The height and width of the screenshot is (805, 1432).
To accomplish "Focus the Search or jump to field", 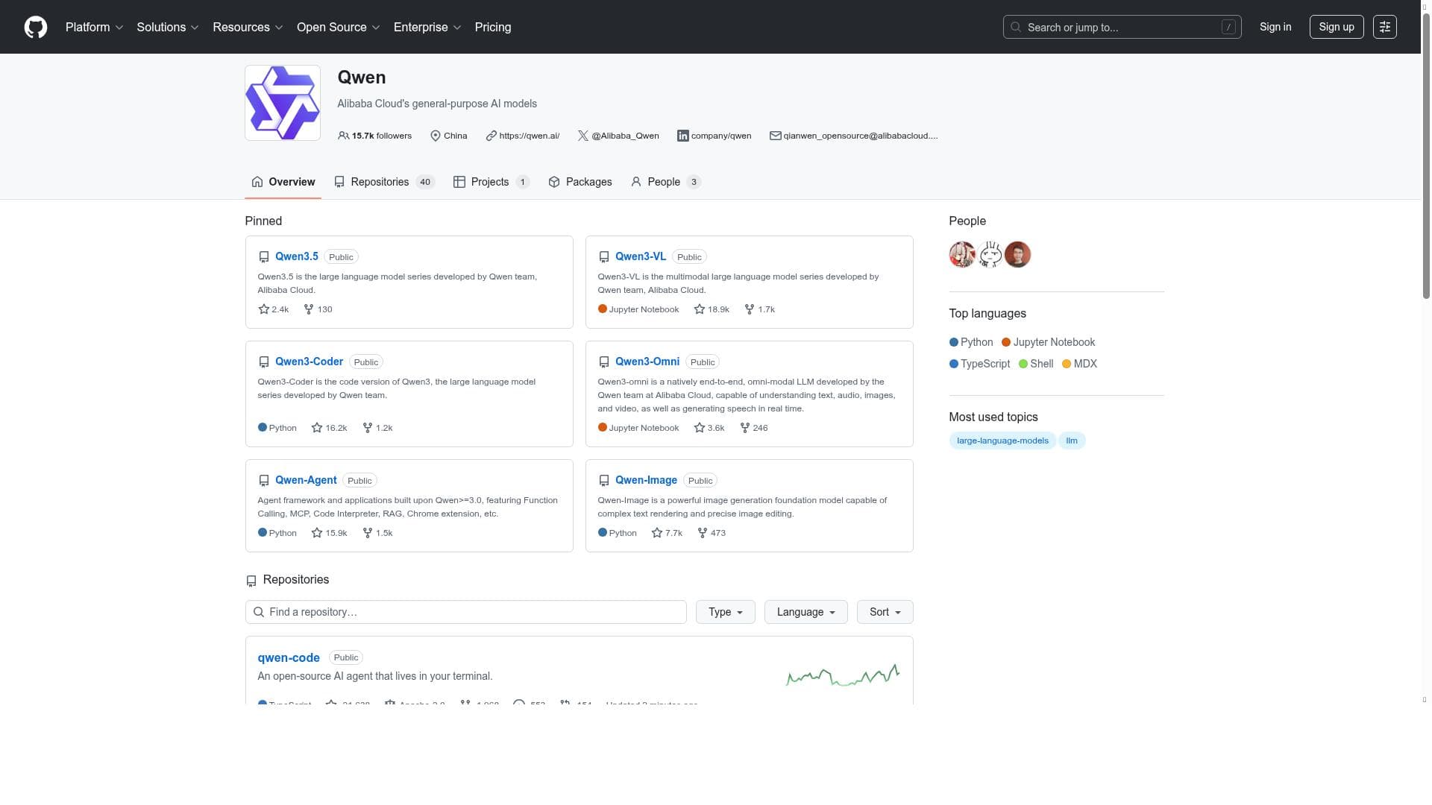I will tap(1122, 27).
